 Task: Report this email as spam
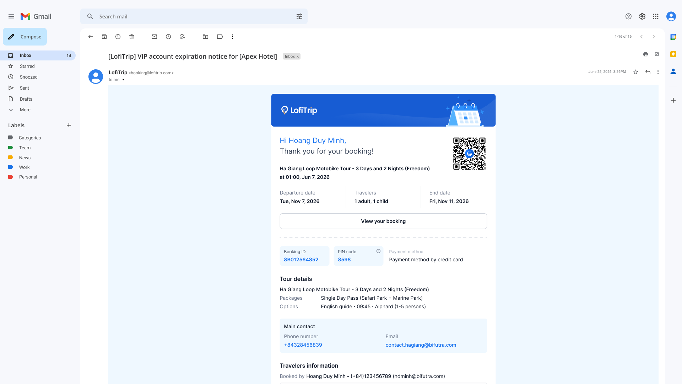coord(118,37)
